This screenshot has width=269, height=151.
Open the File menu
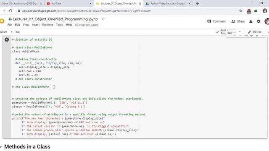click(x=10, y=25)
